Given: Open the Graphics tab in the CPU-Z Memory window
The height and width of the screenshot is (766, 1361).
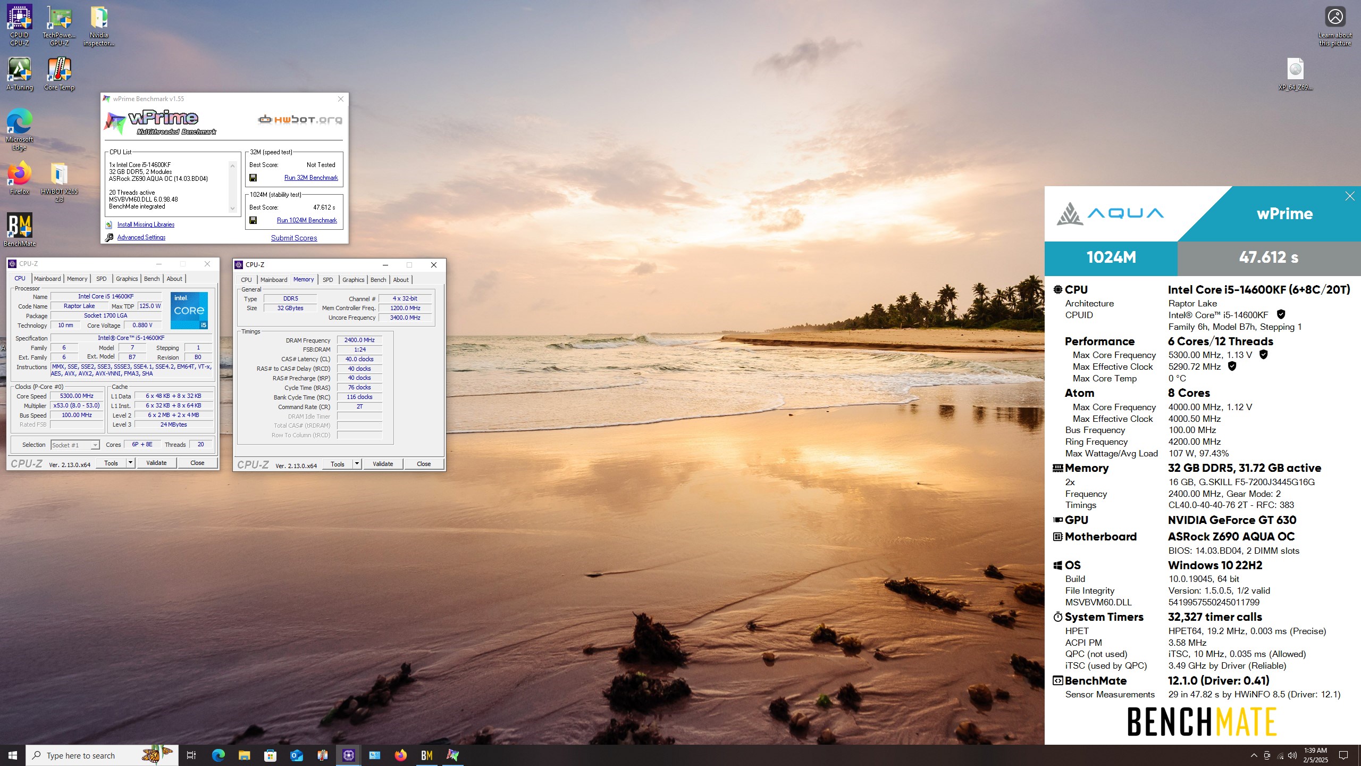Looking at the screenshot, I should [x=353, y=280].
